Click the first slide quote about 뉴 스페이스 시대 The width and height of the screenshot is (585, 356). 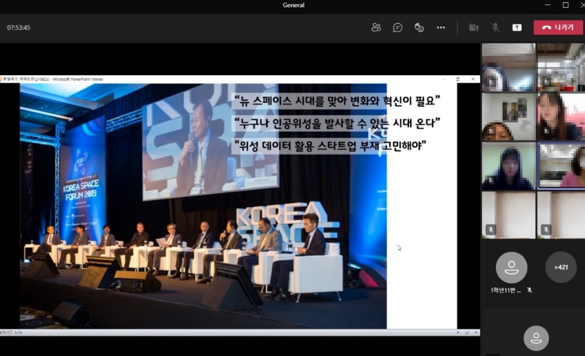(336, 101)
